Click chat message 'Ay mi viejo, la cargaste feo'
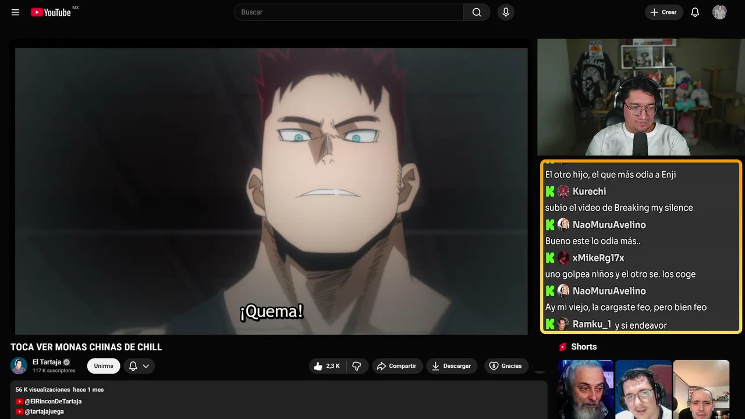The height and width of the screenshot is (419, 745). (626, 307)
